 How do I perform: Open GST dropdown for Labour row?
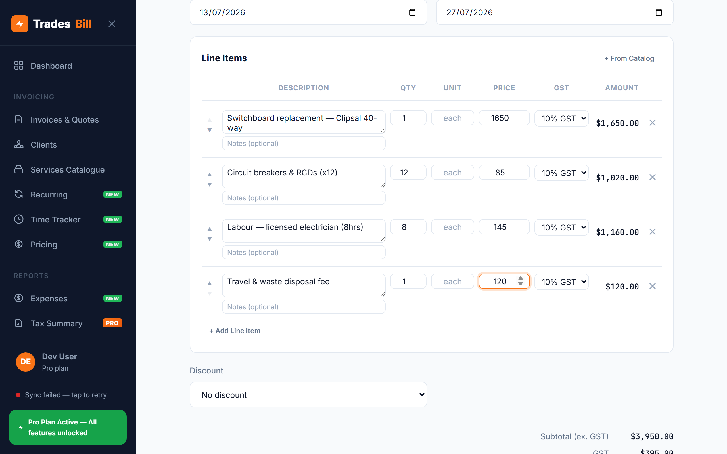pyautogui.click(x=561, y=227)
